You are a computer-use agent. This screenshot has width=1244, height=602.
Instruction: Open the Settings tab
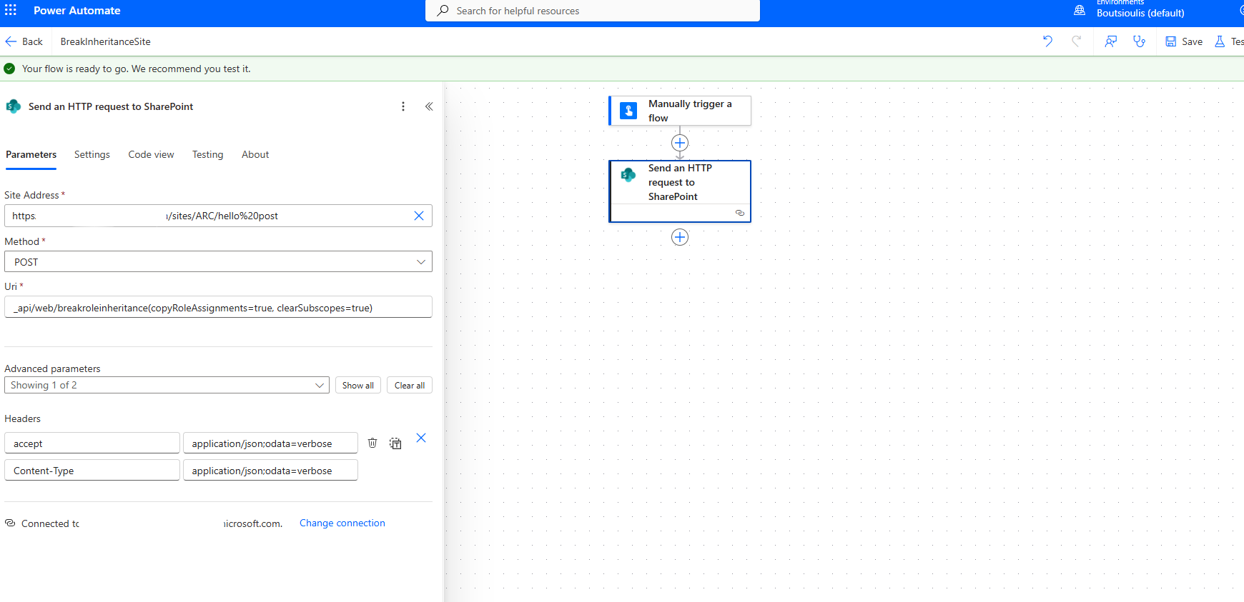[x=92, y=154]
